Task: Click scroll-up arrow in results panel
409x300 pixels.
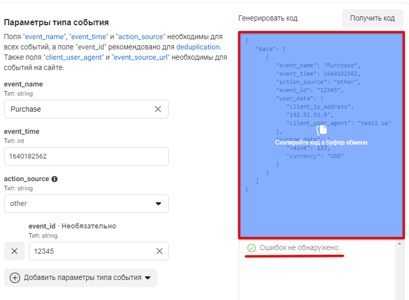Action: point(399,244)
